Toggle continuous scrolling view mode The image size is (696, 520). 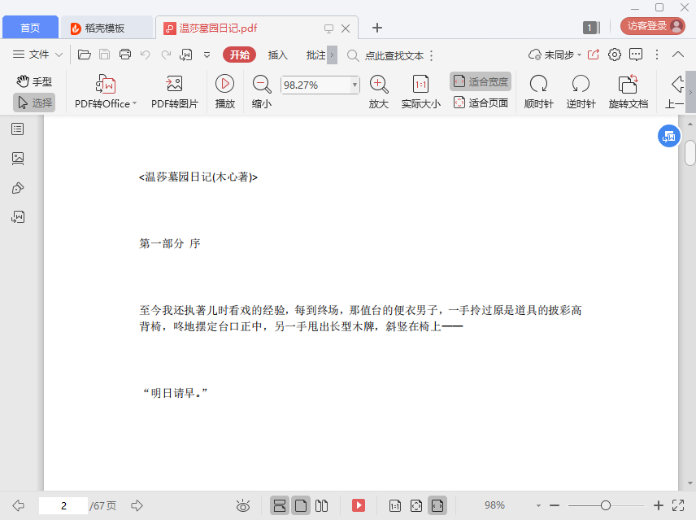coord(280,505)
